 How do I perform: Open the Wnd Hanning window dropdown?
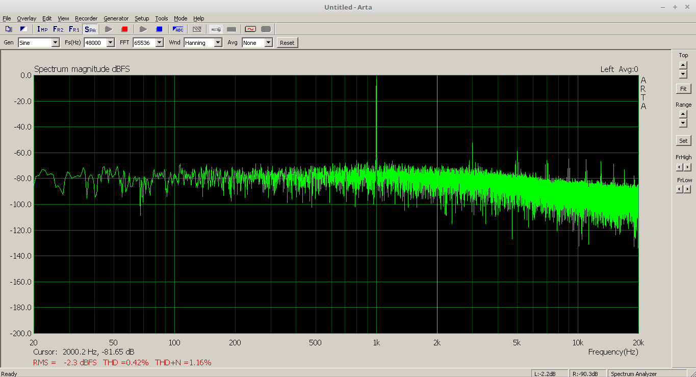click(218, 43)
